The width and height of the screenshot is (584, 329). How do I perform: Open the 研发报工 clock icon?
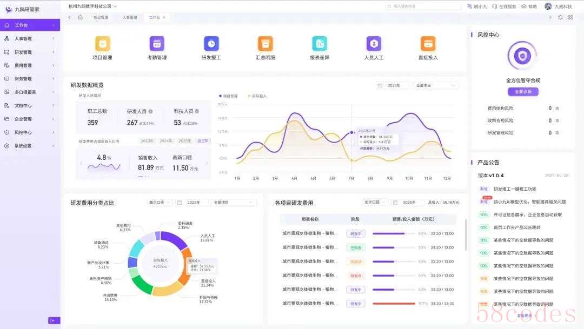211,43
